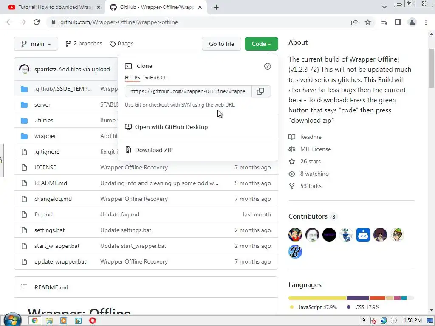This screenshot has width=435, height=326.
Task: Go back to previous page
Action: (x=9, y=22)
